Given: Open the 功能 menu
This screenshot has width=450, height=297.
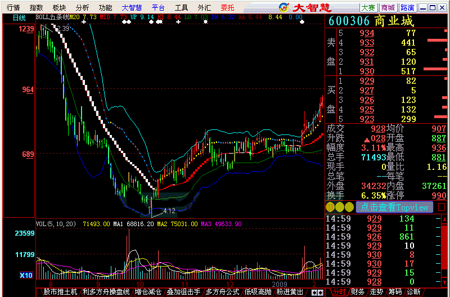Looking at the screenshot, I should pos(105,8).
